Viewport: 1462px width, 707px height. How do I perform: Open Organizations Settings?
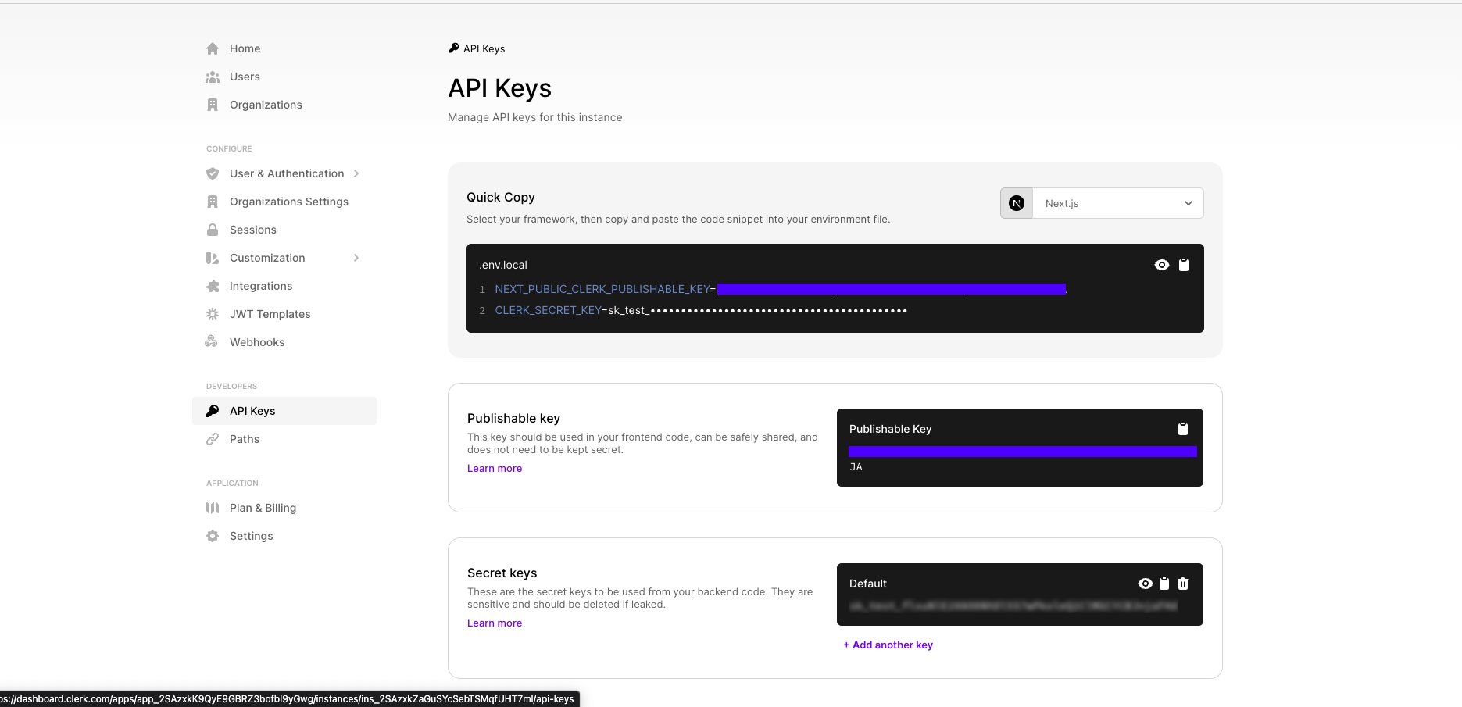tap(289, 202)
